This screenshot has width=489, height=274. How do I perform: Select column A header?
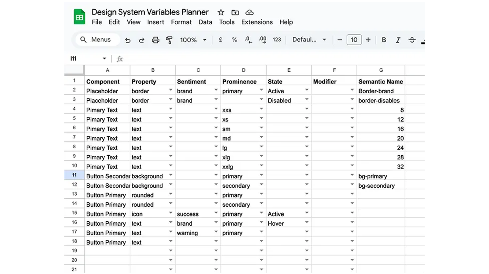(x=107, y=70)
